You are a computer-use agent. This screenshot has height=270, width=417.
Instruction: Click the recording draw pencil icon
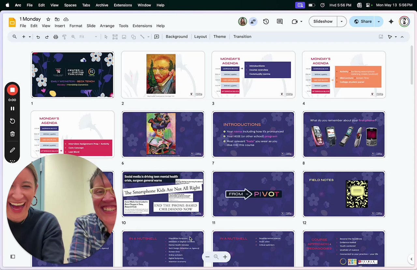[x=12, y=150]
